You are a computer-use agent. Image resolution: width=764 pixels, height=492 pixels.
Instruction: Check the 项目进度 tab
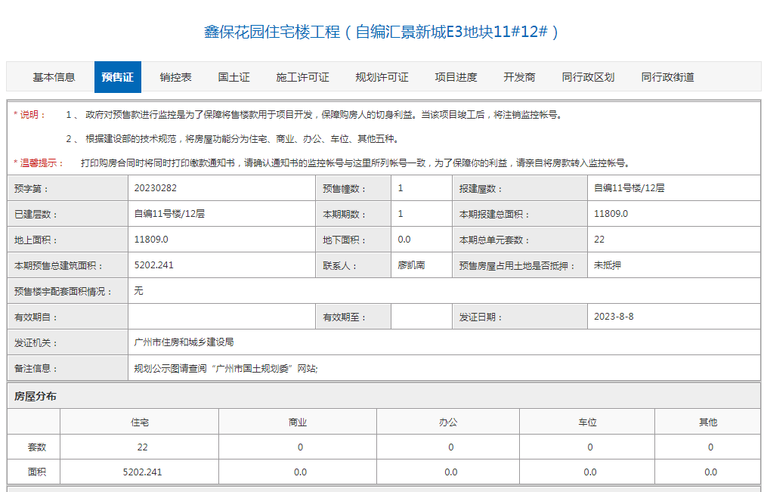[455, 76]
